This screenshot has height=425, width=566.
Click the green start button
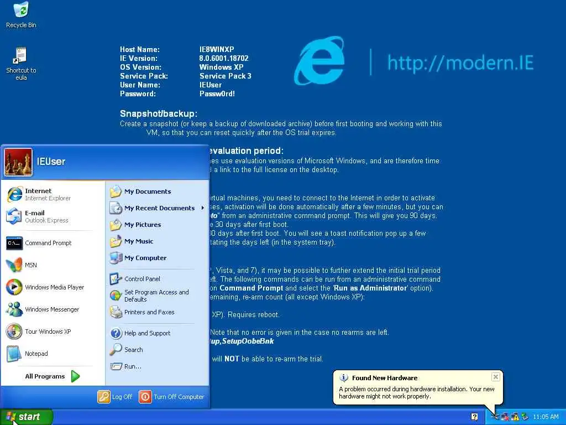(27, 417)
